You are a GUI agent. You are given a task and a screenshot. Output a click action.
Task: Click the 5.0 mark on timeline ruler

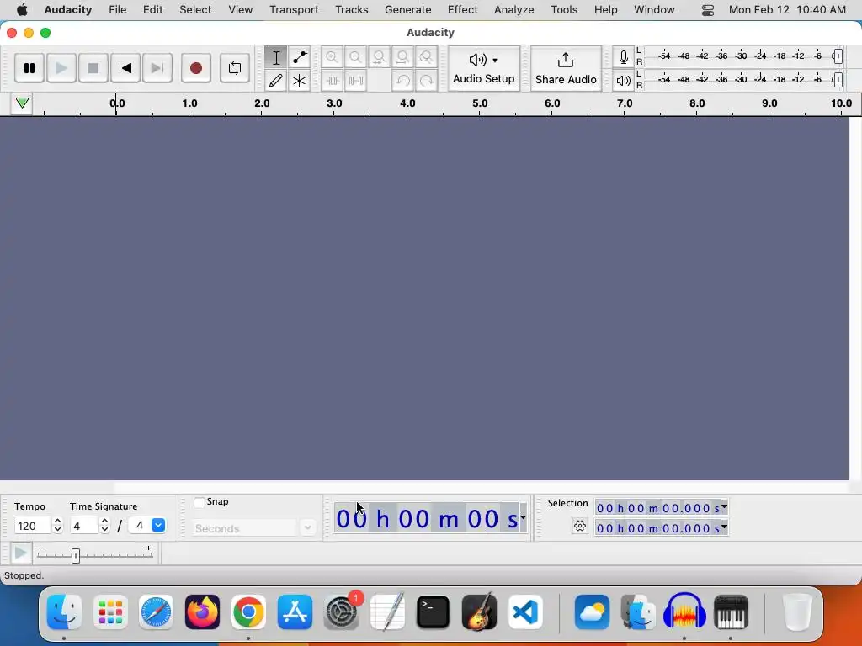click(479, 103)
